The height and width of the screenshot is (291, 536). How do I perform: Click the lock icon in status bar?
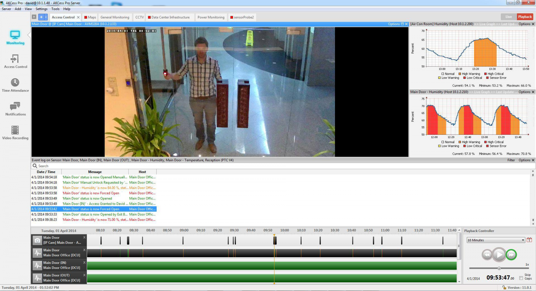pyautogui.click(x=504, y=288)
